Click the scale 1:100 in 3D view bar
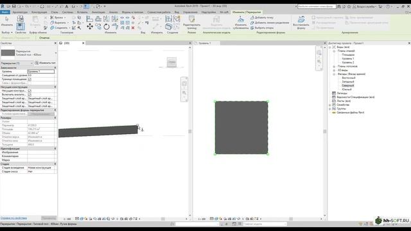This screenshot has height=231, width=411. pos(67,219)
